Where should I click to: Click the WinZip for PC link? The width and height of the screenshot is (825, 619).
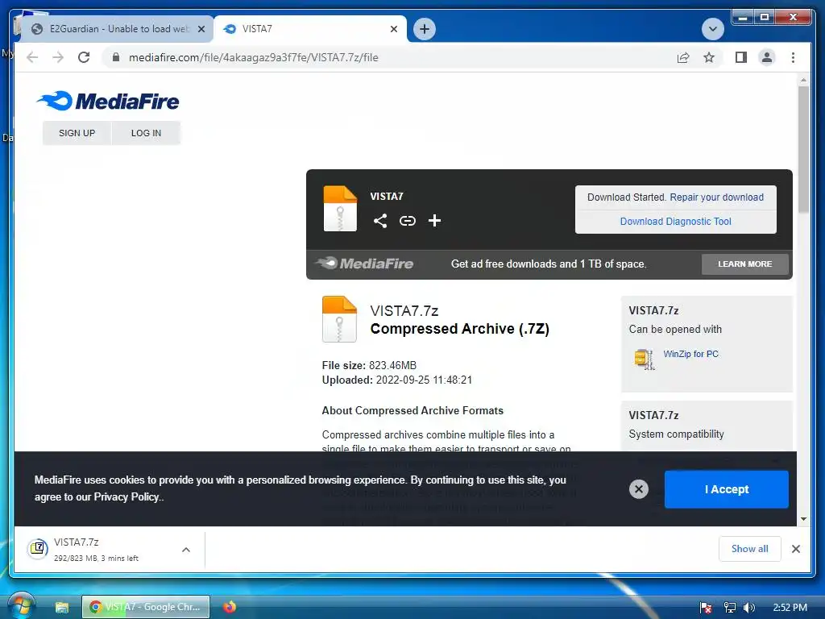coord(690,355)
